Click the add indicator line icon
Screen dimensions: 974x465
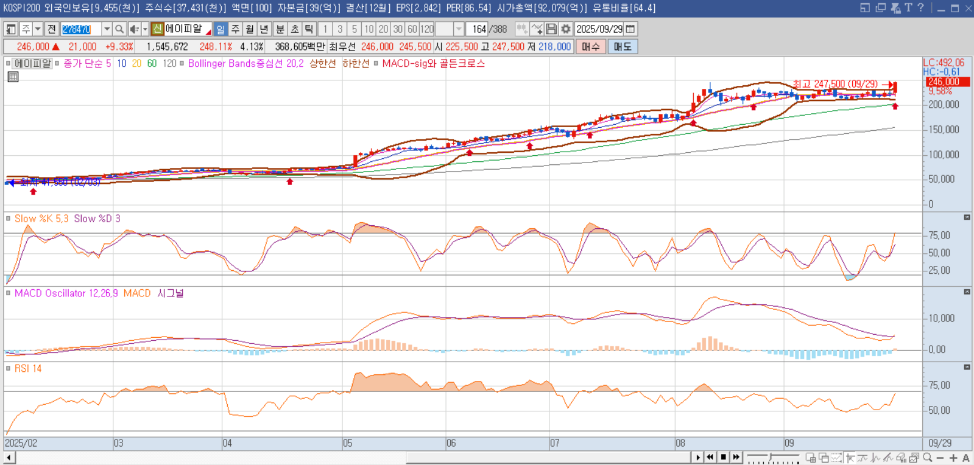537,29
